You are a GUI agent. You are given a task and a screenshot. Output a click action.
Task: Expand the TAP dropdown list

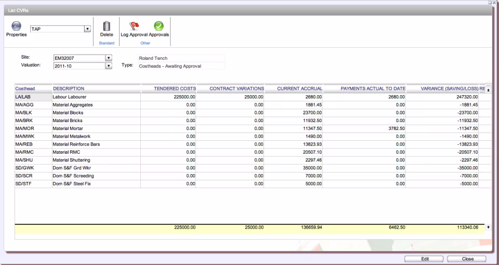tap(88, 29)
